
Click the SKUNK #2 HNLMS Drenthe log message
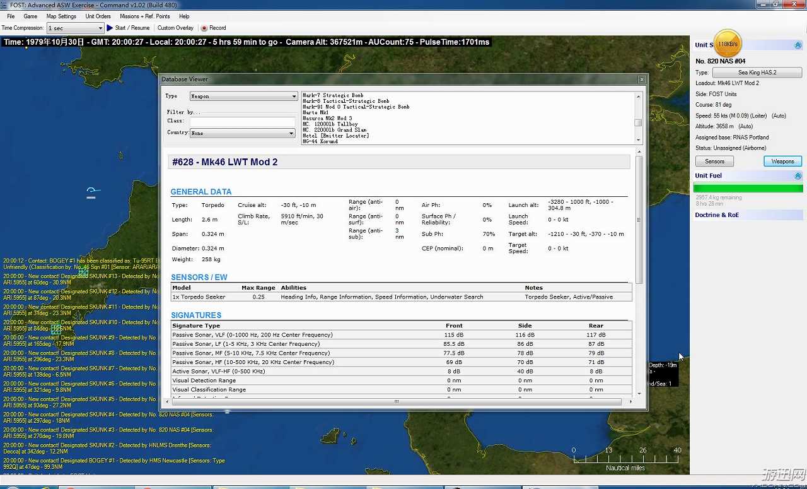click(x=107, y=448)
